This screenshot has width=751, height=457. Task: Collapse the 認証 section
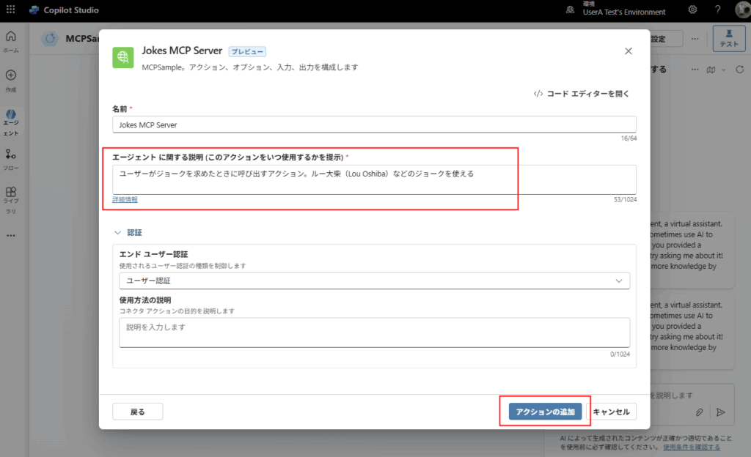[128, 233]
